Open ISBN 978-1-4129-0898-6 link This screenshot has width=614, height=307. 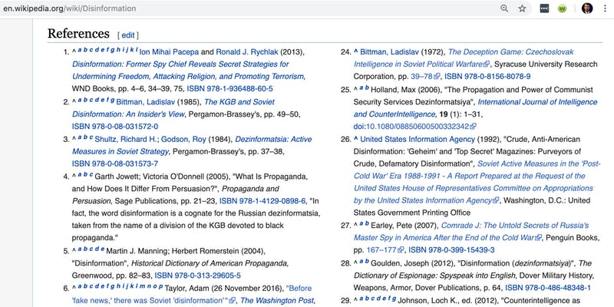pyautogui.click(x=262, y=201)
